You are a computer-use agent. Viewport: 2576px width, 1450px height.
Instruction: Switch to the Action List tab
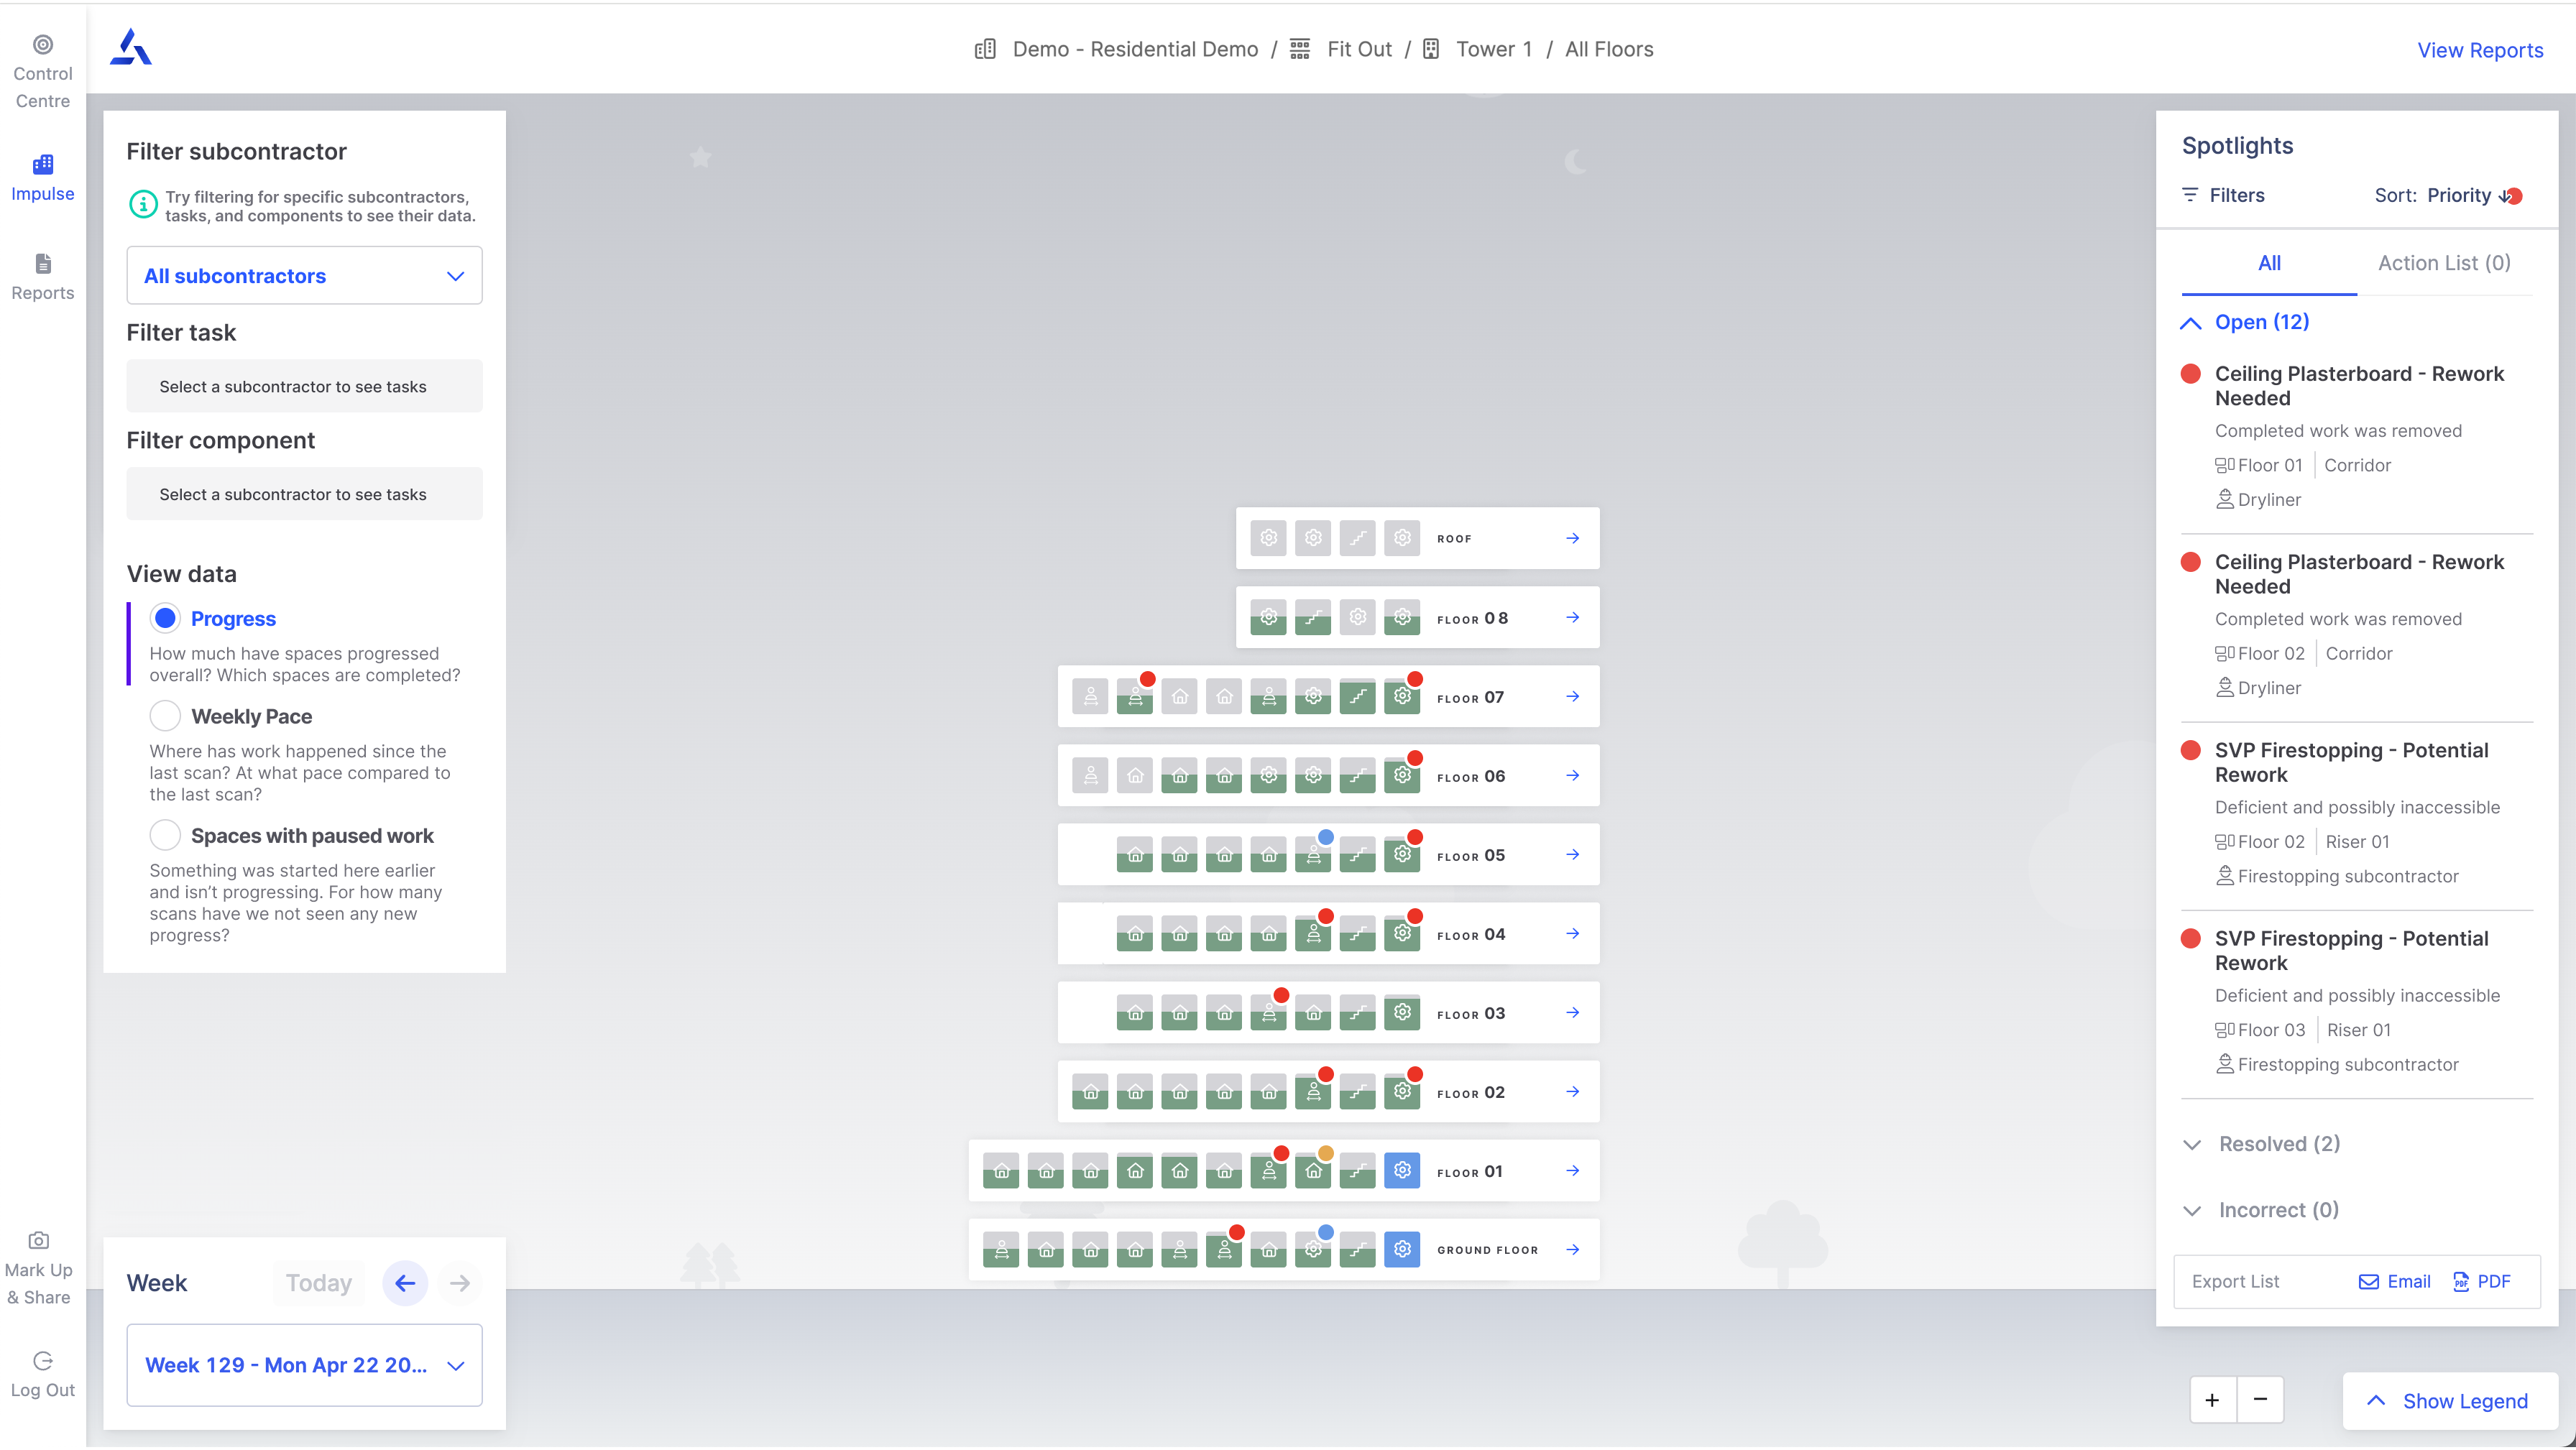(2443, 263)
